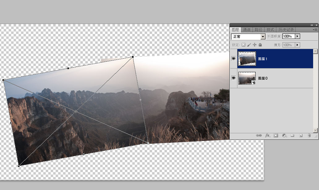Open the layers panel options menu

tap(315, 30)
